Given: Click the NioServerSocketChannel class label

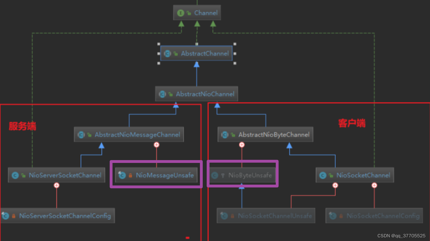Looking at the screenshot, I should [x=65, y=175].
